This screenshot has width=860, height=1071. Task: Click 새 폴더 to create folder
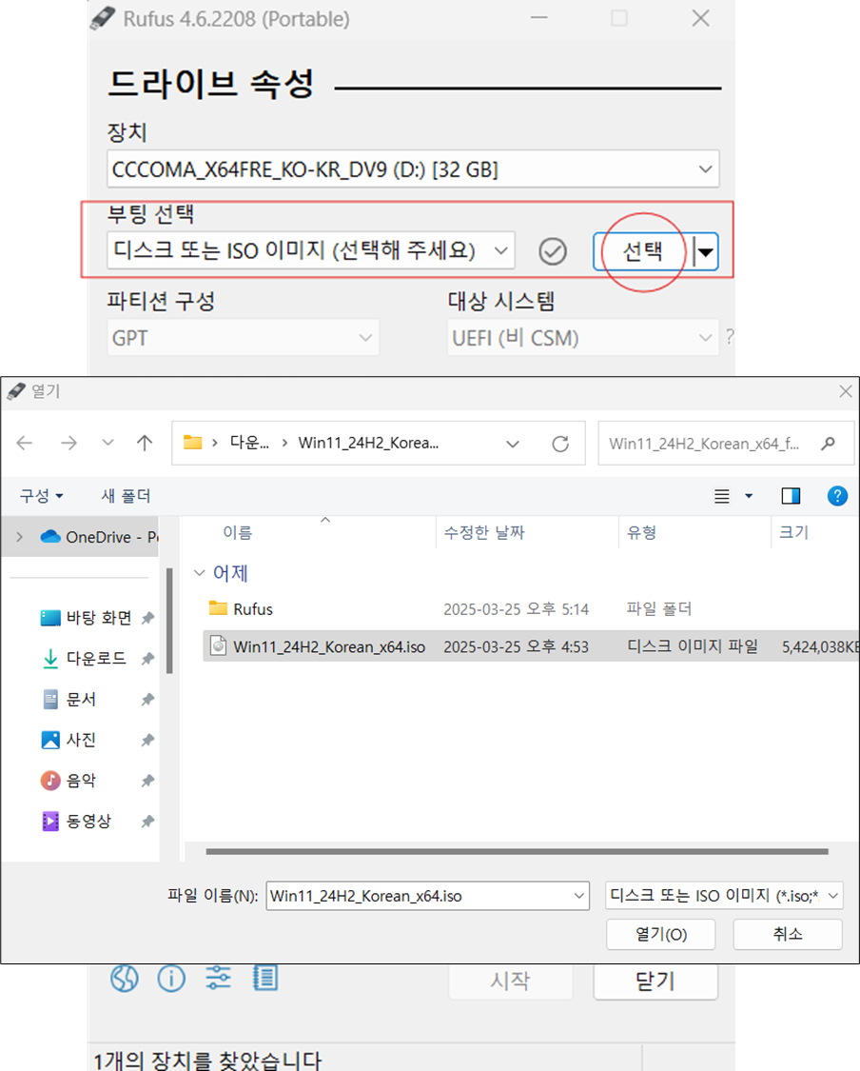point(126,496)
